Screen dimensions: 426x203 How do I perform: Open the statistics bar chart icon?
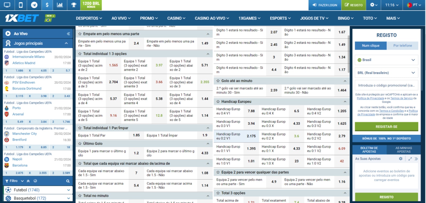[x=60, y=5]
